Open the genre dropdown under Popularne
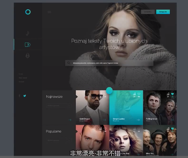This screenshot has height=158, width=188. pyautogui.click(x=59, y=140)
